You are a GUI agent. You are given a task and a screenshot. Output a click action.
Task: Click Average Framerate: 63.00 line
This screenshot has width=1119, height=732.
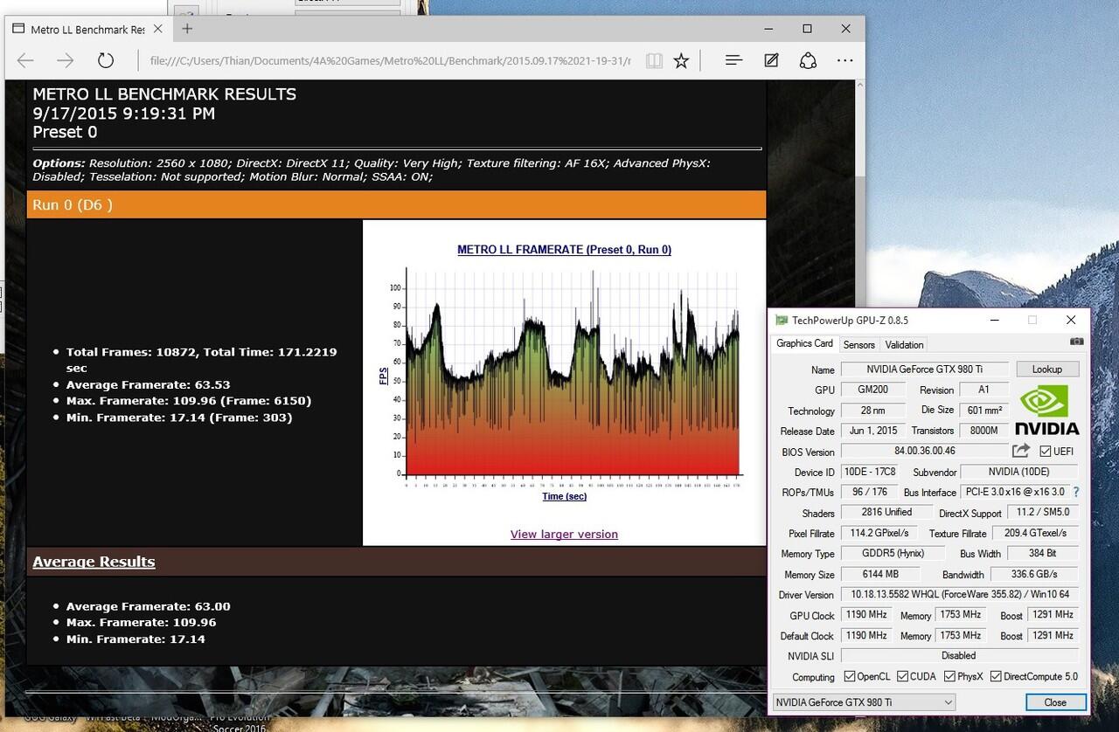click(149, 606)
